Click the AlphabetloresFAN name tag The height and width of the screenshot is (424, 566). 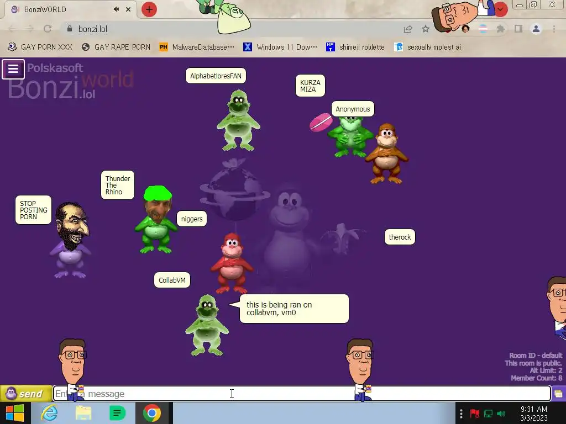coord(216,76)
